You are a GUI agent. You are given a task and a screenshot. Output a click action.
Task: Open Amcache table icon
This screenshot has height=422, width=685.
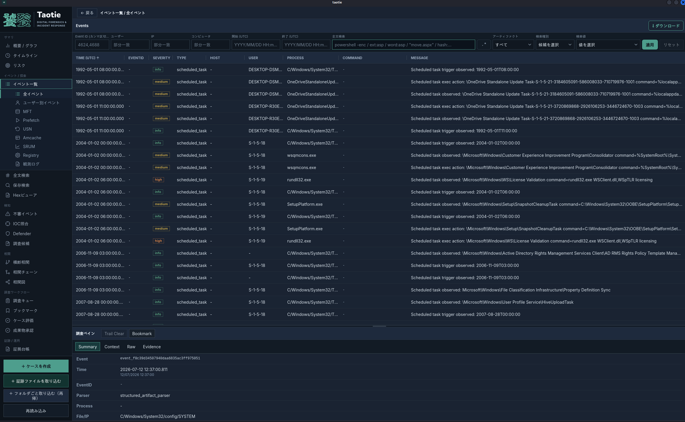click(x=18, y=138)
